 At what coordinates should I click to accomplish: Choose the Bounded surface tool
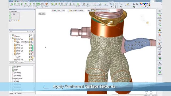pyautogui.click(x=56, y=5)
